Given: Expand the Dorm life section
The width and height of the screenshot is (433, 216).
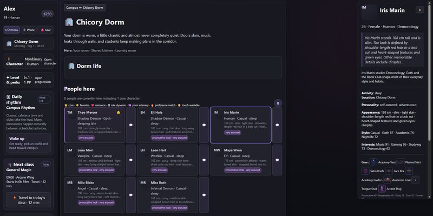Looking at the screenshot, I should click(173, 67).
